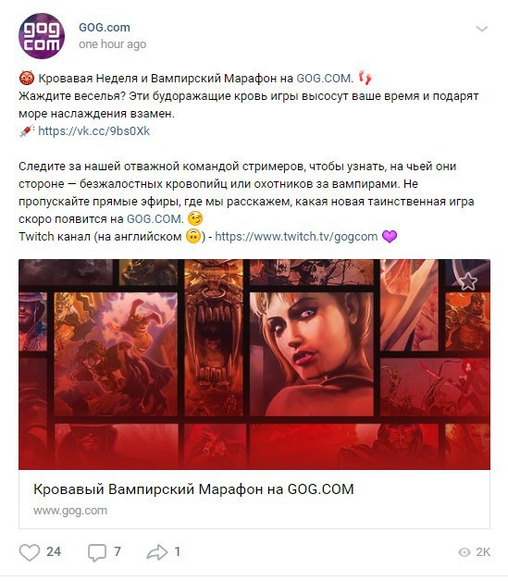Click the comment count number 7
The height and width of the screenshot is (581, 508).
coord(118,551)
